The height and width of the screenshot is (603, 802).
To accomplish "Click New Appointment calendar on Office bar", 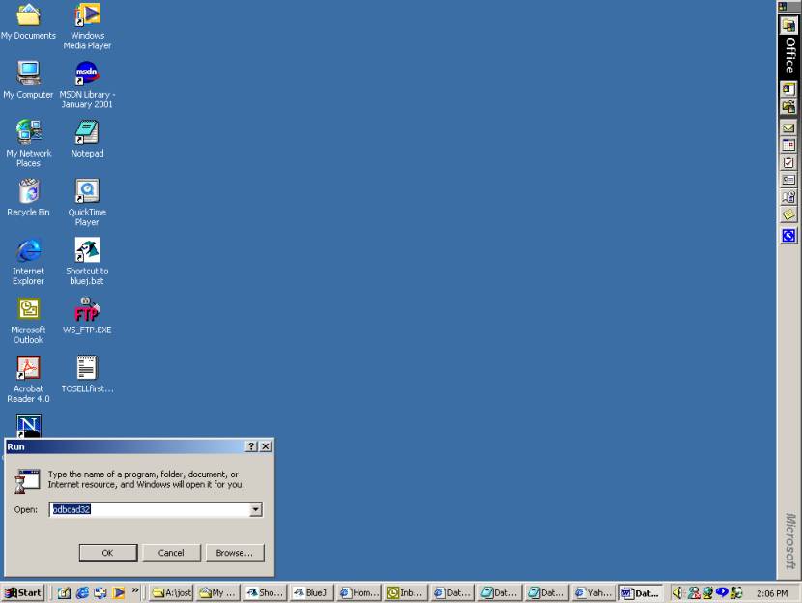I will click(x=788, y=145).
